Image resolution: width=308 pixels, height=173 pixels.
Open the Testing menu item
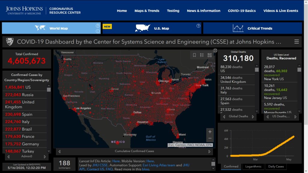tap(173, 11)
